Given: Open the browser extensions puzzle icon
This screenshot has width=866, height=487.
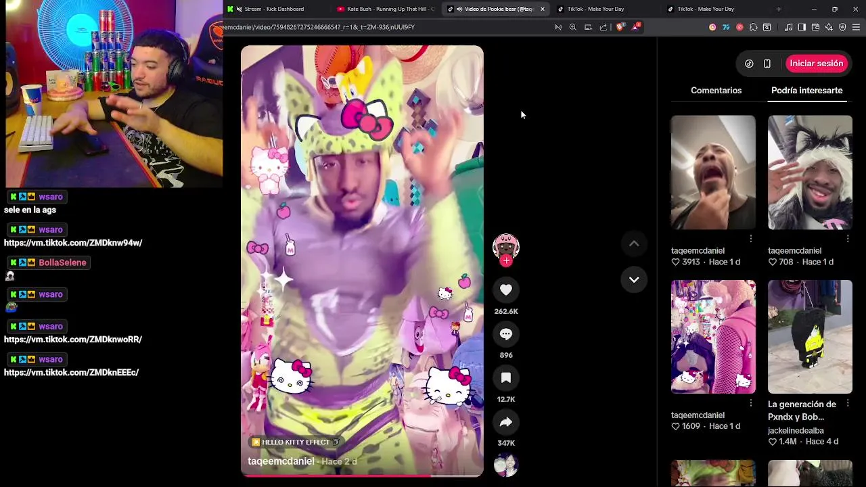Looking at the screenshot, I should (753, 27).
